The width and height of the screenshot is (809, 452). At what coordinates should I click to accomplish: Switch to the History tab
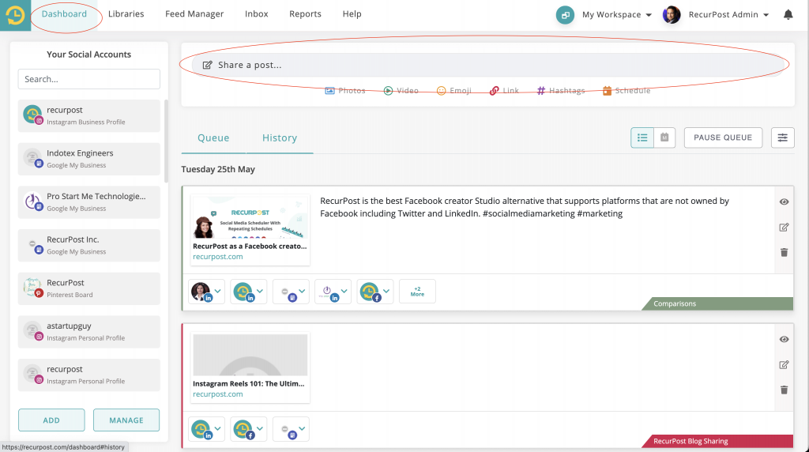tap(280, 138)
